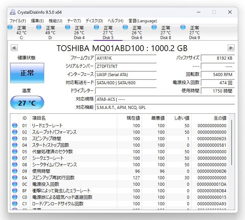This screenshot has width=245, height=220.
Task: Click the 正常 health status button
Action: [27, 73]
